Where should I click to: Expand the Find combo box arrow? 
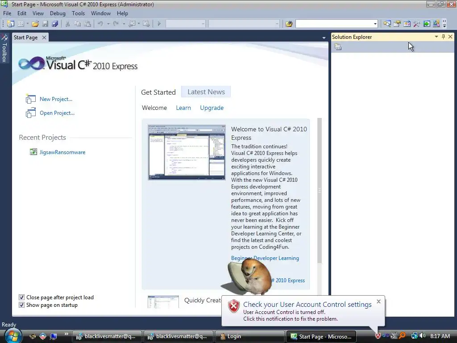[x=375, y=24]
